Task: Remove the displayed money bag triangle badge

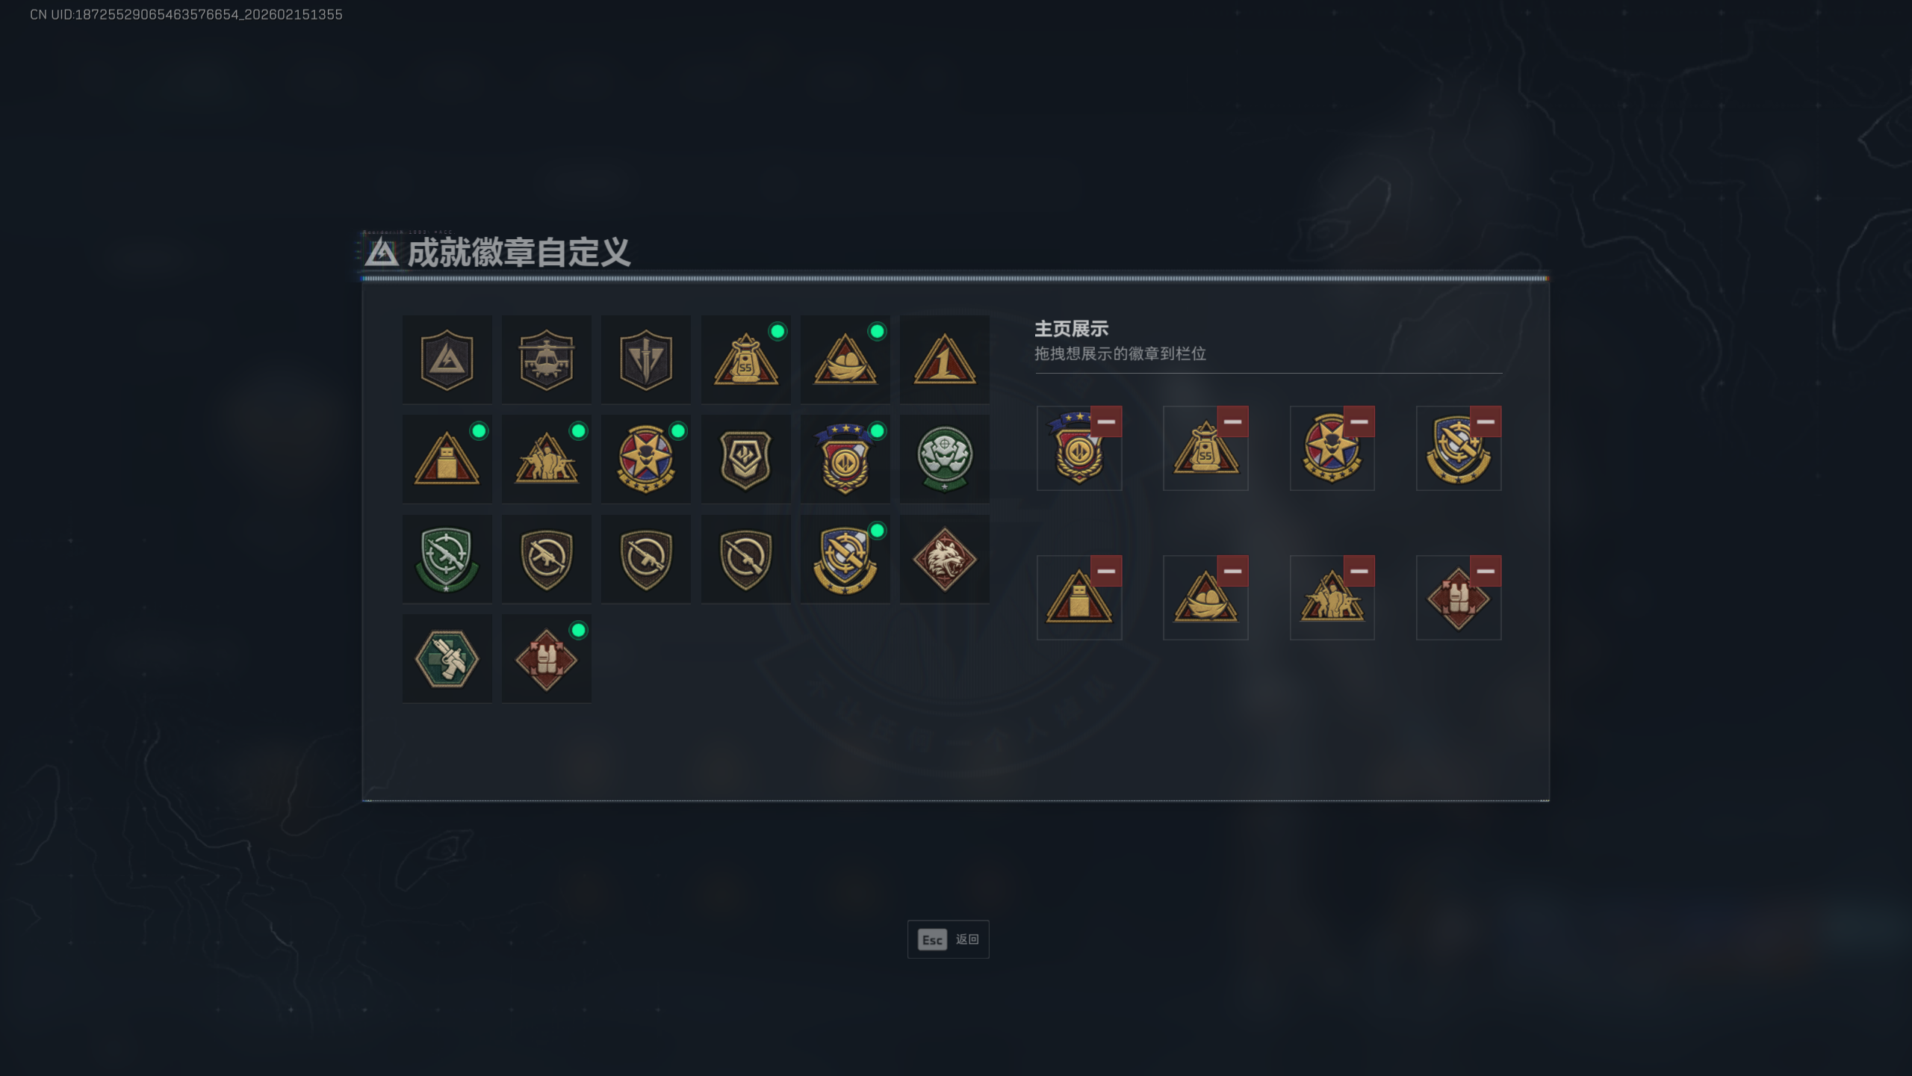Action: 1232,422
